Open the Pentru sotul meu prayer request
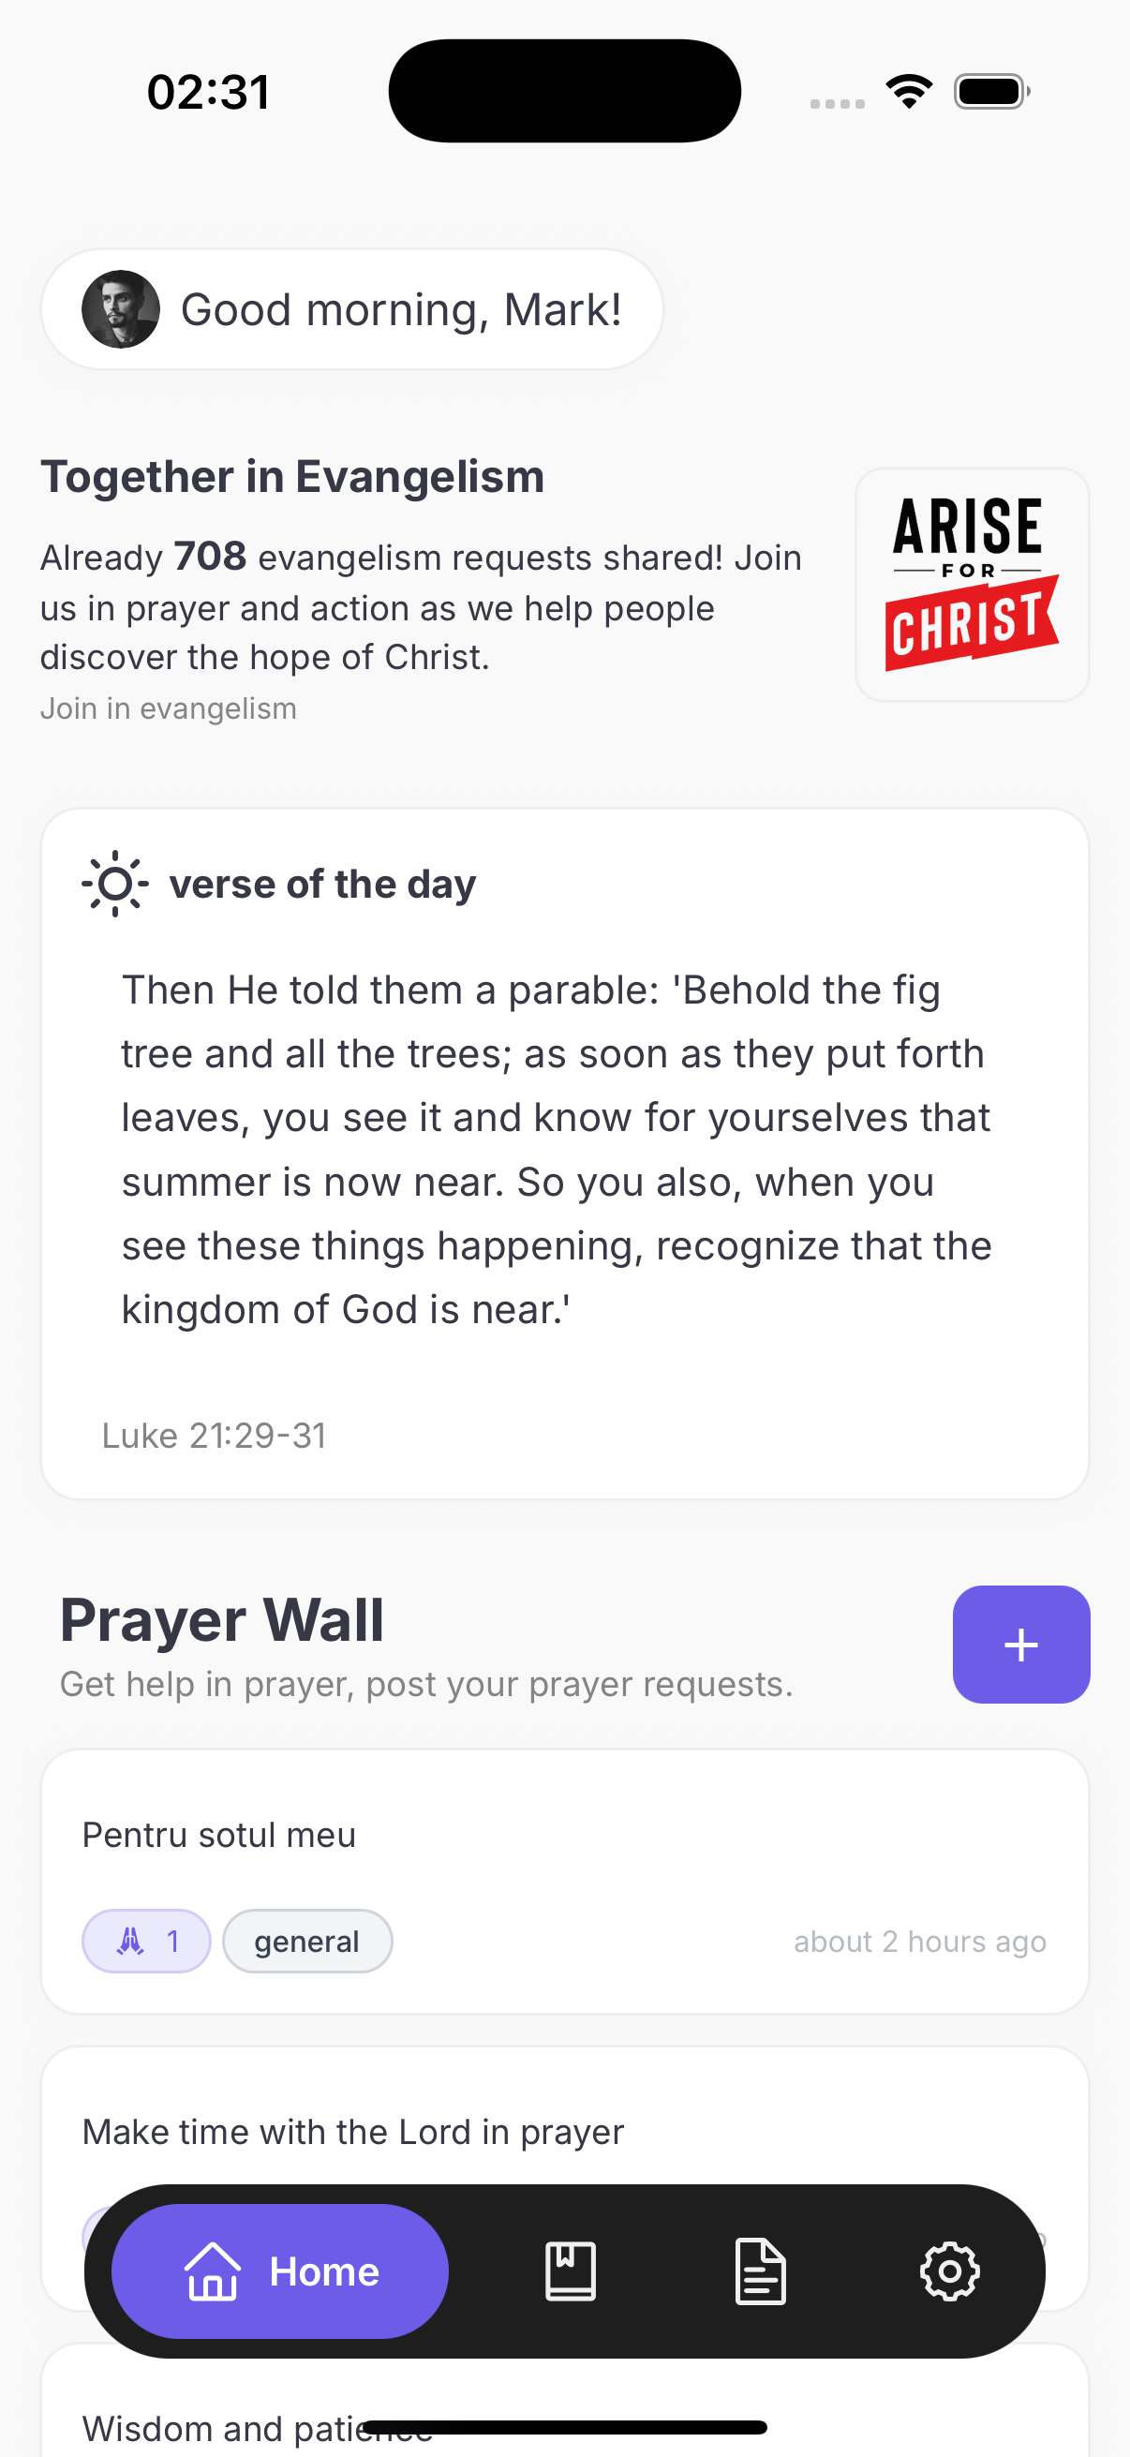The height and width of the screenshot is (2457, 1130). [219, 1835]
